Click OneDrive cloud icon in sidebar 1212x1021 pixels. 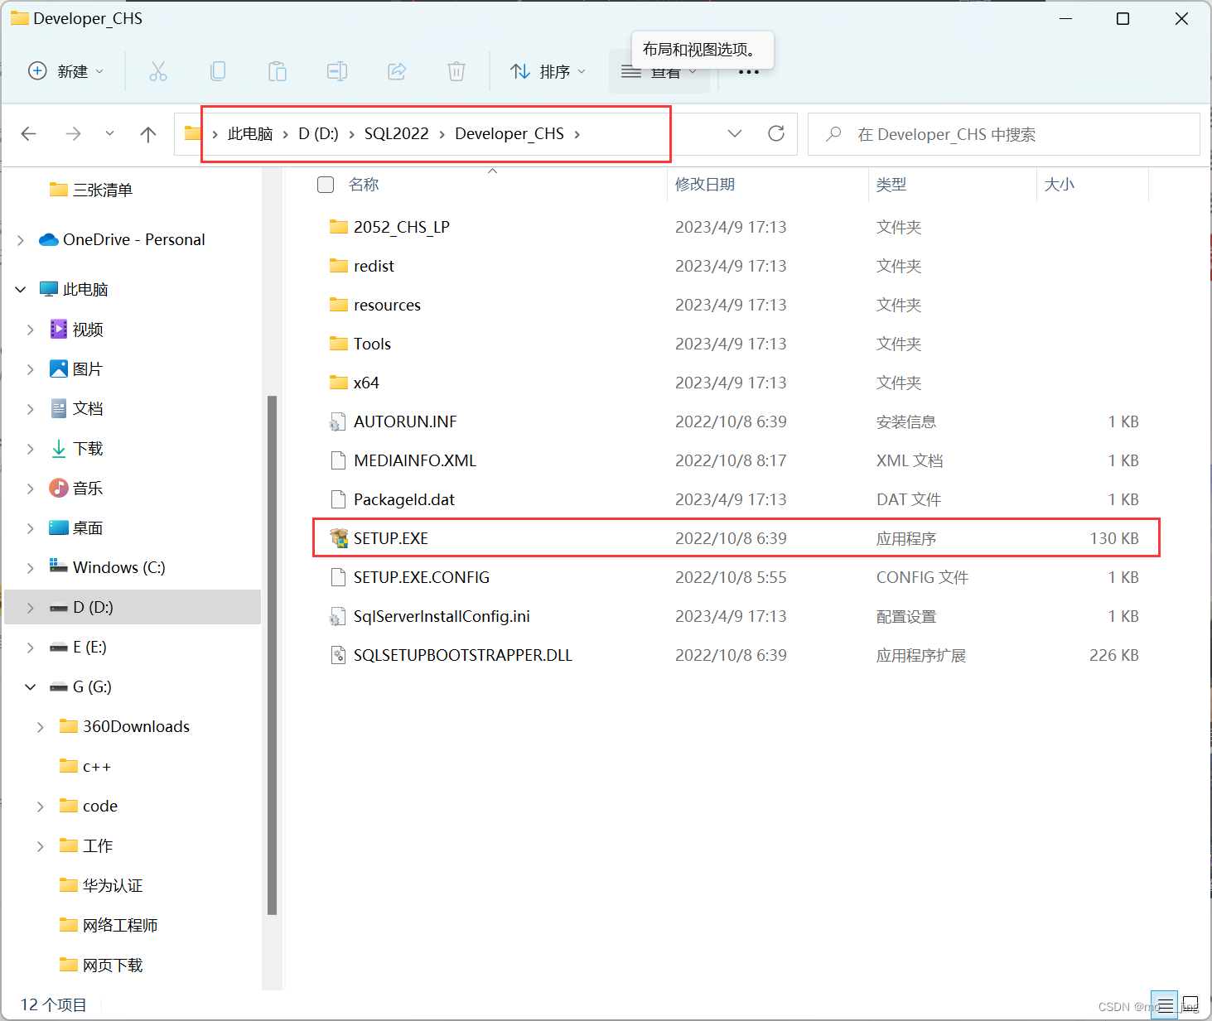coord(49,240)
